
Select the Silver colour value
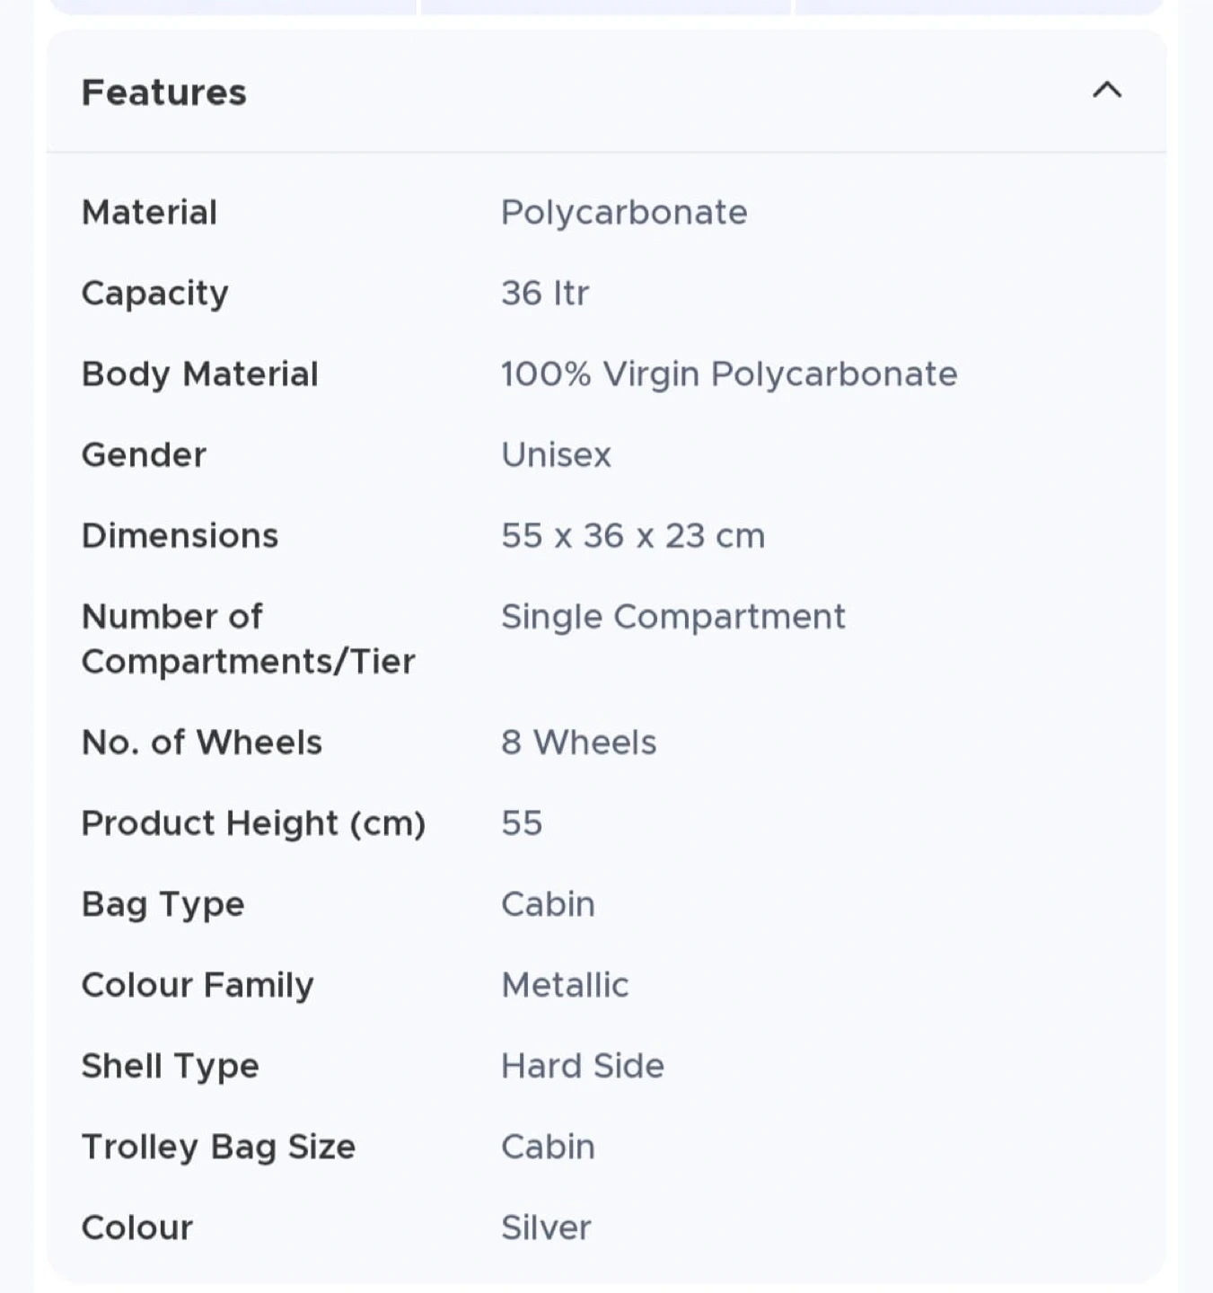pos(546,1227)
